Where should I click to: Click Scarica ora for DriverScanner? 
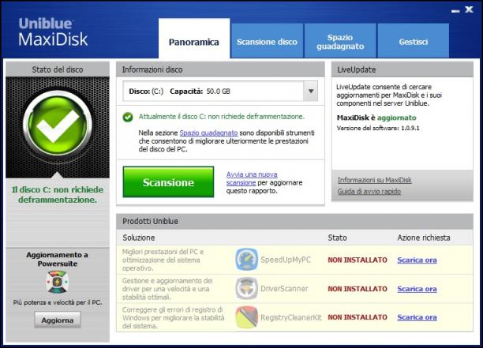[x=417, y=289]
